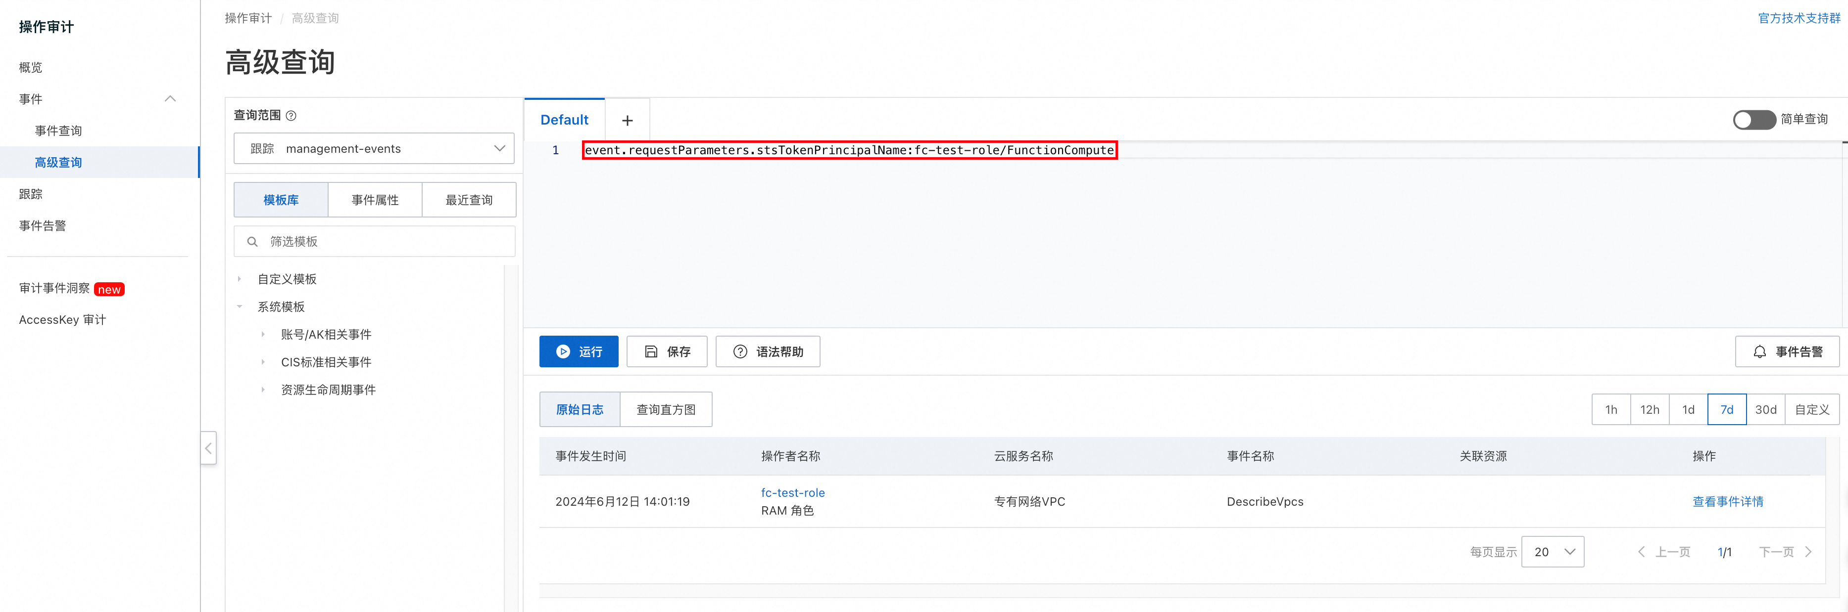Expand 账号/AK相关事件 template group
Image resolution: width=1848 pixels, height=612 pixels.
coord(263,335)
